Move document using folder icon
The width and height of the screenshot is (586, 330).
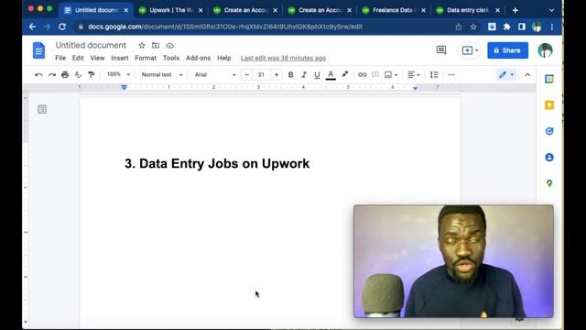click(x=156, y=46)
